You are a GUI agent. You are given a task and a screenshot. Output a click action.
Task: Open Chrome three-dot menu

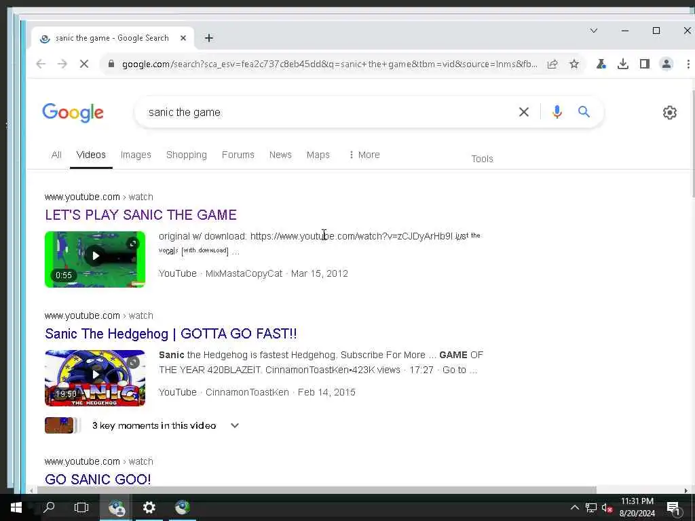tap(688, 64)
